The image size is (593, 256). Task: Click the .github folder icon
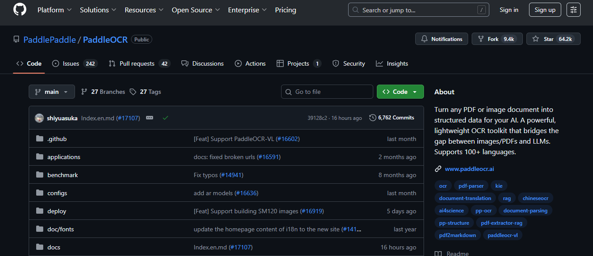(40, 139)
